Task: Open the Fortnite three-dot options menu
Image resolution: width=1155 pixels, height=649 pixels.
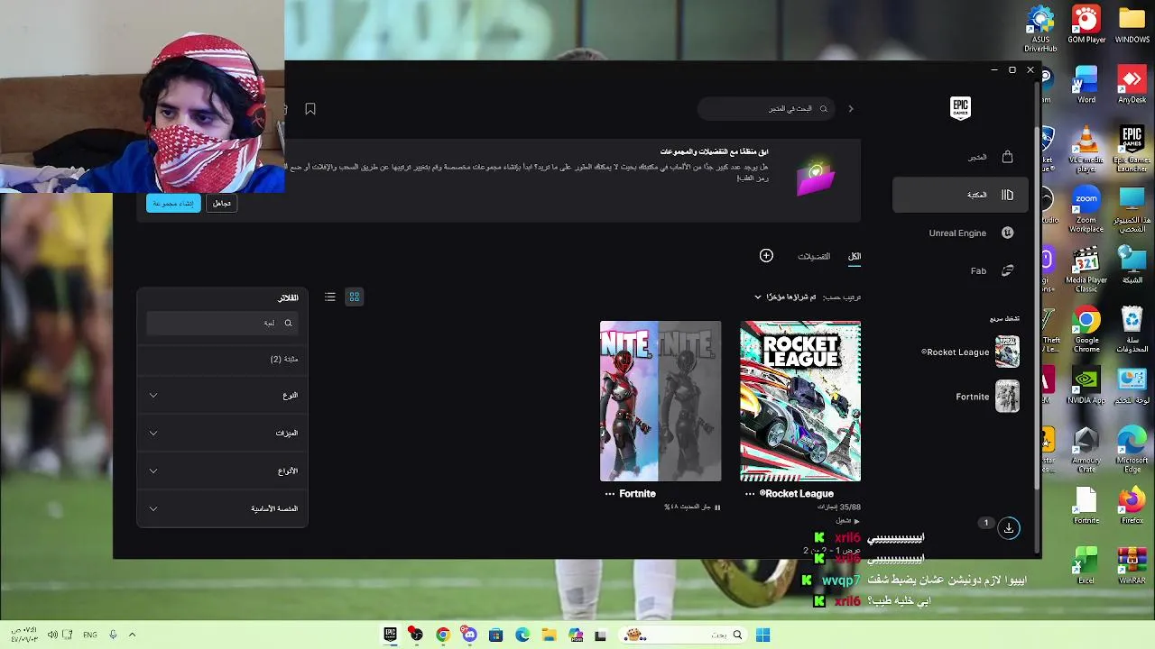Action: click(610, 494)
